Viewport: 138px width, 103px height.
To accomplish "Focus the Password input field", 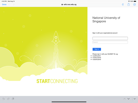I will [110, 42].
